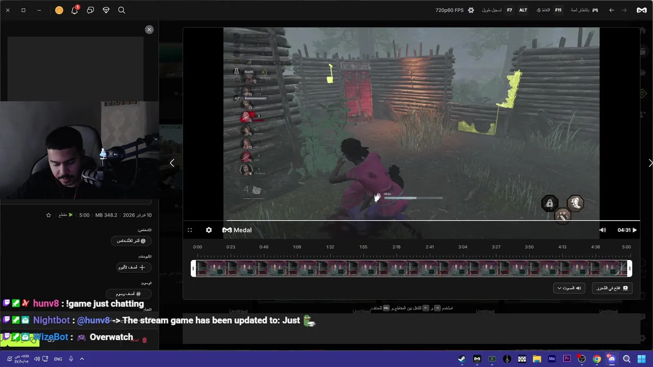This screenshot has width=653, height=367.
Task: Open Medal from the taskbar
Action: [477, 359]
